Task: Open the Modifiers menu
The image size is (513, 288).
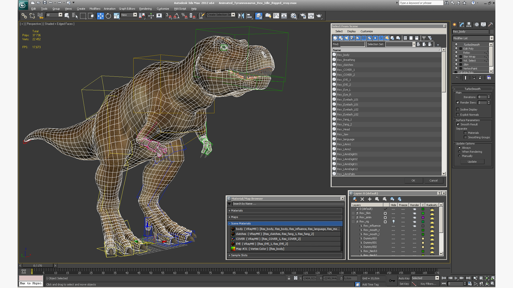Action: click(95, 9)
